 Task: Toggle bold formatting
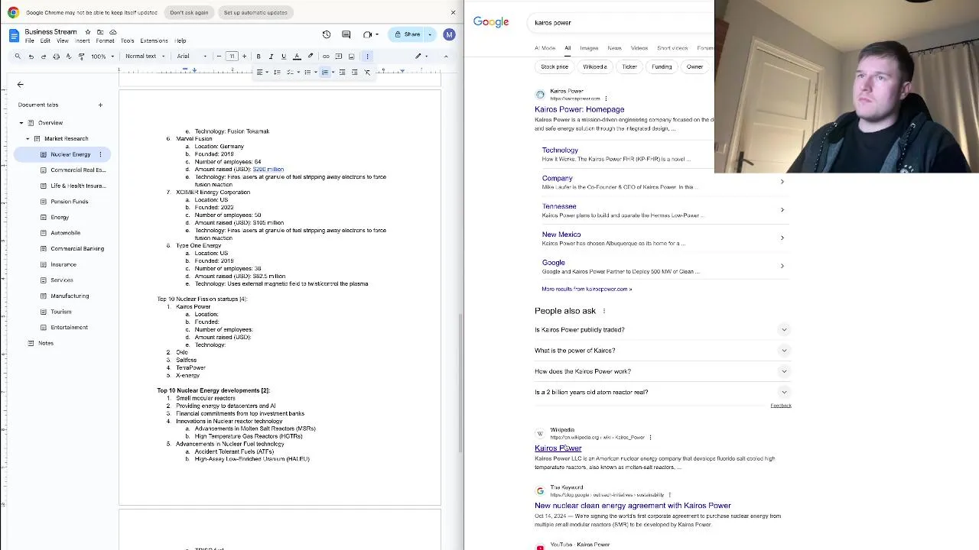tap(259, 57)
